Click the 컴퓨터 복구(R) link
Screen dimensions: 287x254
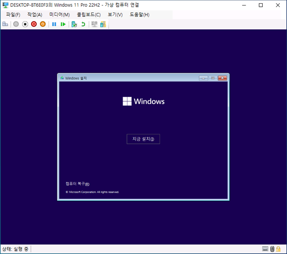tap(78, 184)
